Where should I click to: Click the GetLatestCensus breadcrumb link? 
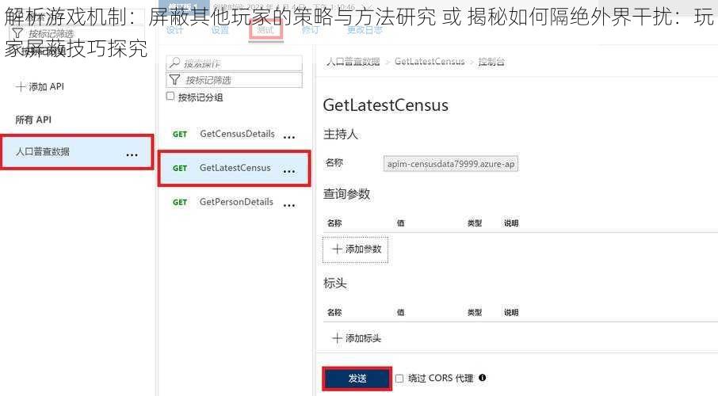pyautogui.click(x=430, y=61)
